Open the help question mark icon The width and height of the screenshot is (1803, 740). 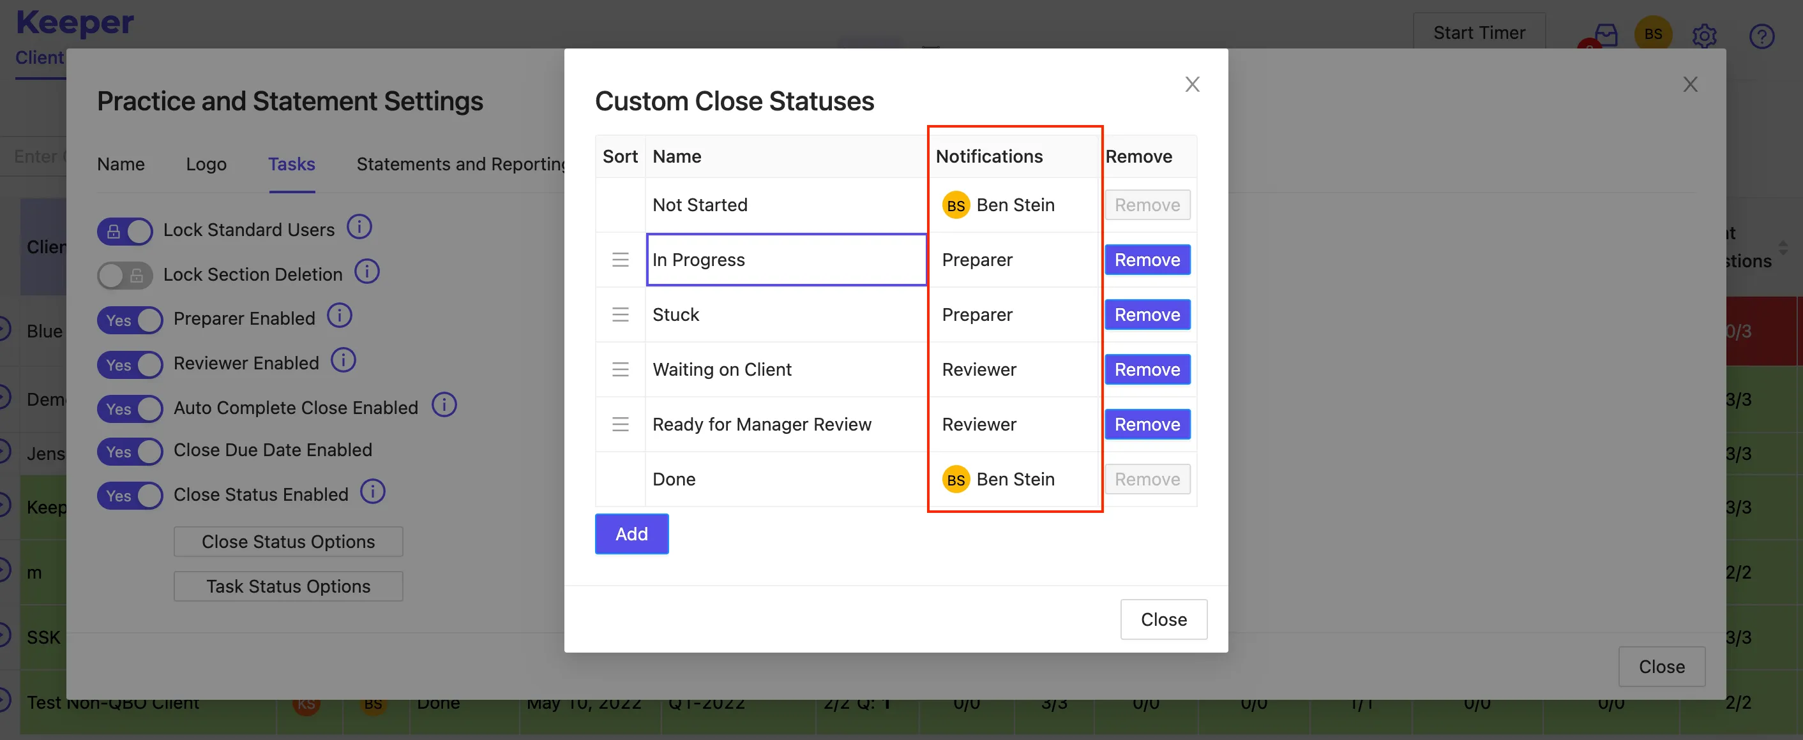[1761, 36]
